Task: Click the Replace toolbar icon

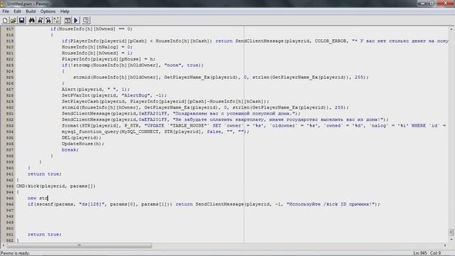Action: pyautogui.click(x=48, y=21)
